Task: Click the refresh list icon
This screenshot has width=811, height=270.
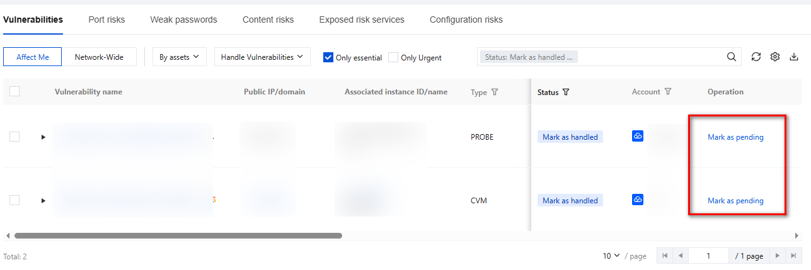Action: (x=756, y=57)
